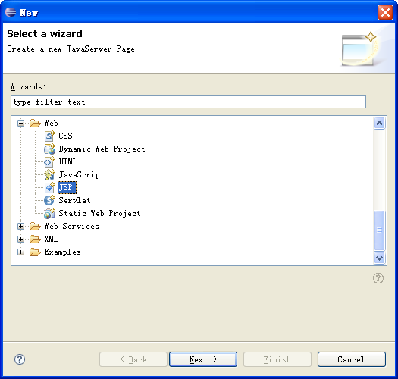Image resolution: width=398 pixels, height=379 pixels.
Task: Click the HTML file wizard icon
Action: [49, 162]
